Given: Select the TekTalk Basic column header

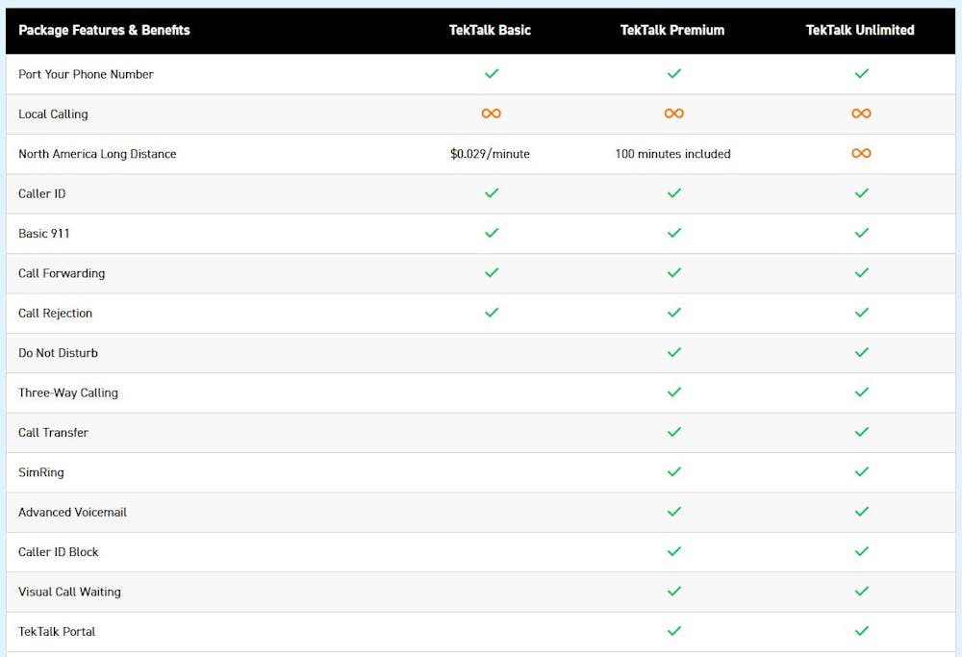Looking at the screenshot, I should (x=490, y=30).
